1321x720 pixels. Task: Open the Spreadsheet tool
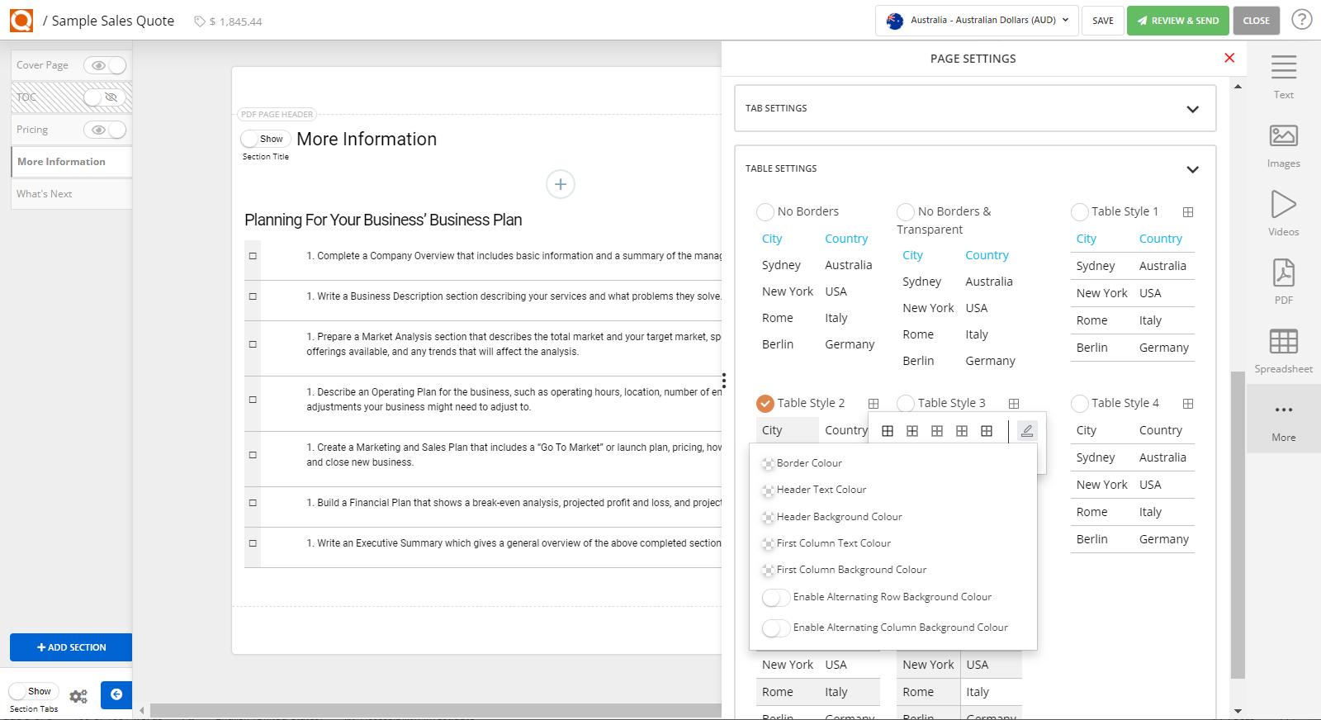pyautogui.click(x=1283, y=342)
